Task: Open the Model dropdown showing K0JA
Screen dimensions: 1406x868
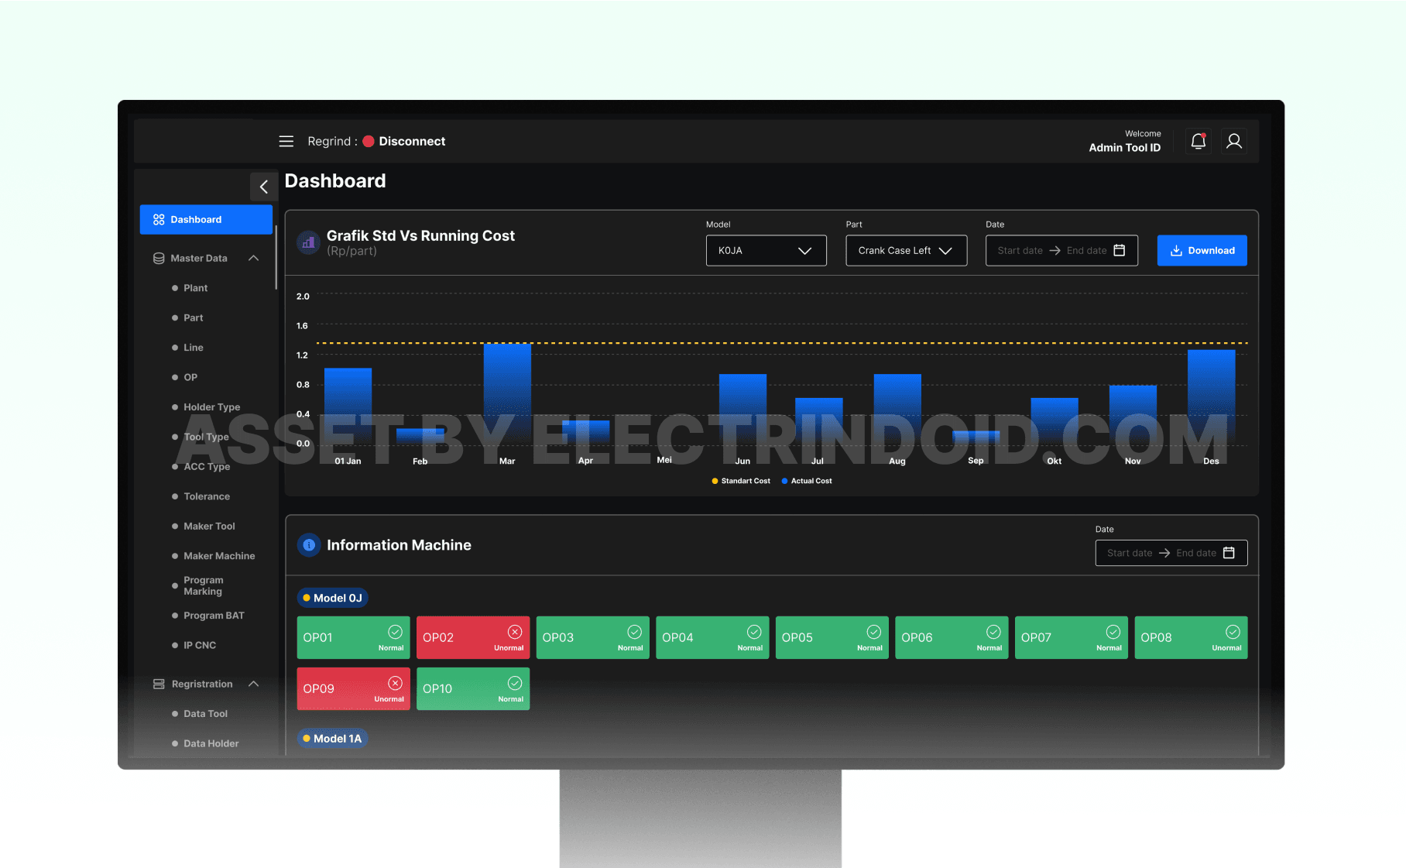Action: coord(766,250)
